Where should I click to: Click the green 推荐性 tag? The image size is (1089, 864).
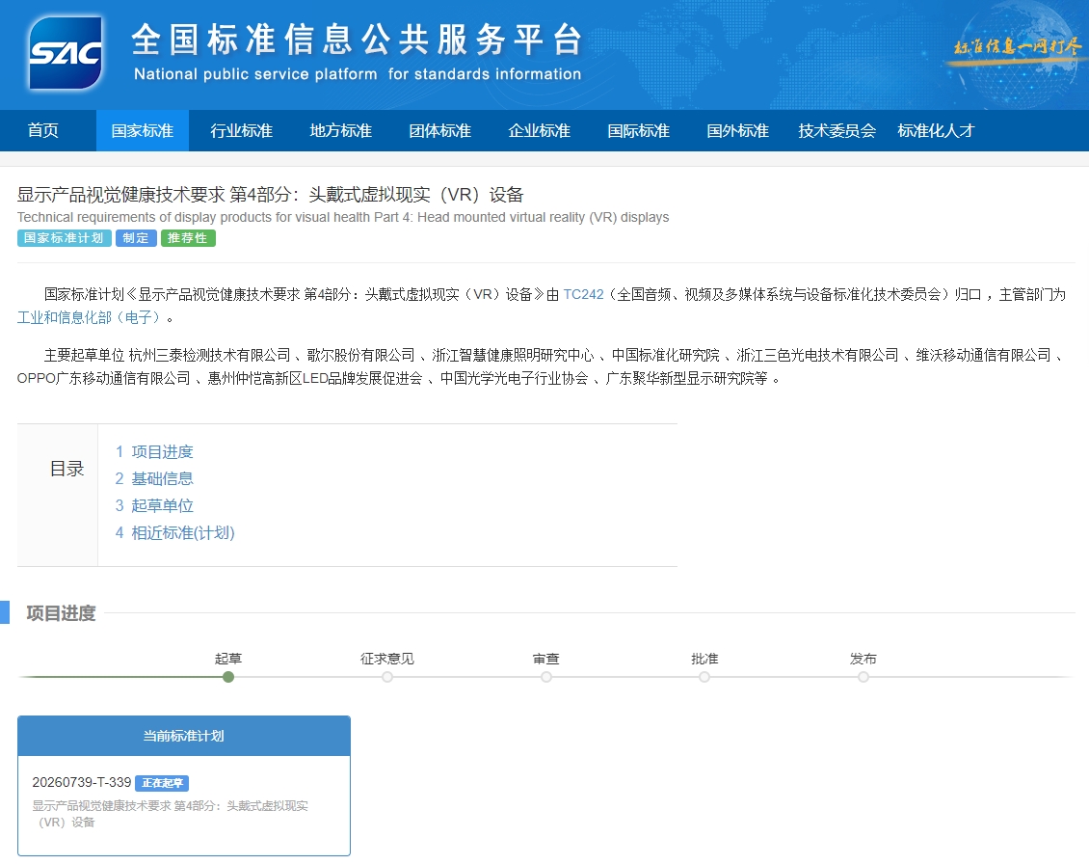(x=188, y=238)
